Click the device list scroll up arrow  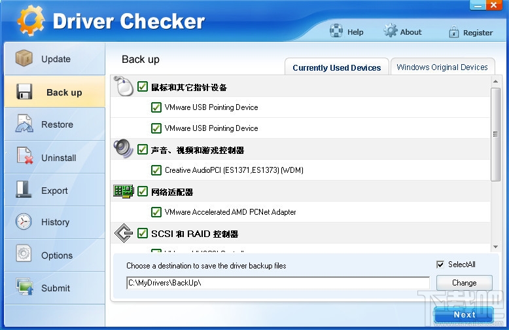495,81
